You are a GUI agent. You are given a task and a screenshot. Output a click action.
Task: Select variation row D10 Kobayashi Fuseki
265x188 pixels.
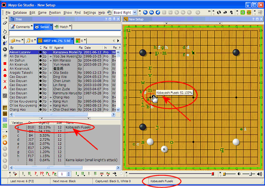(65, 127)
